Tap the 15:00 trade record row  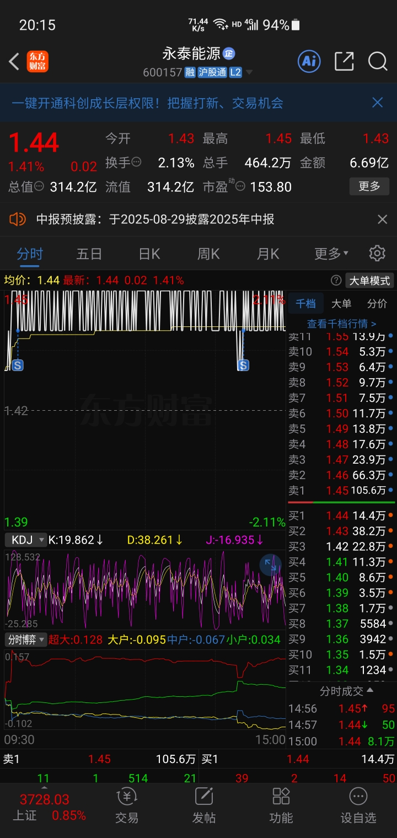[341, 742]
